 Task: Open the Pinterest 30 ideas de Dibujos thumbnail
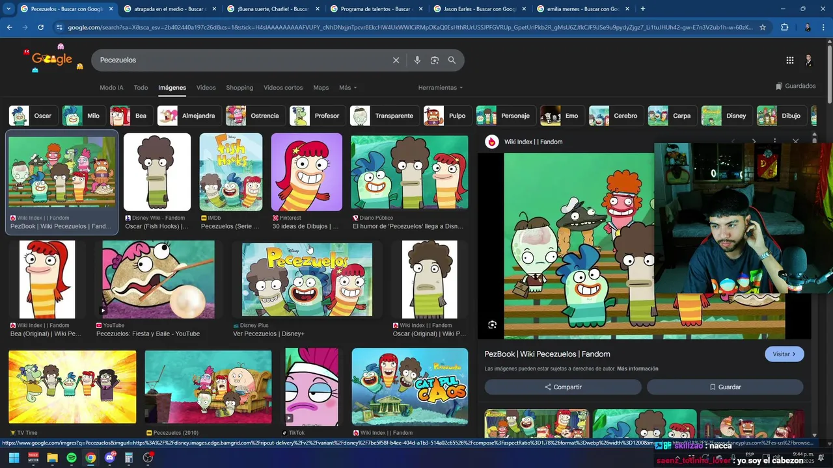pyautogui.click(x=307, y=172)
